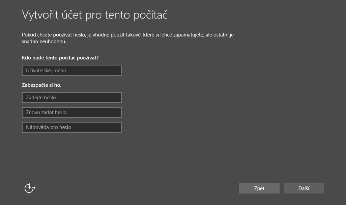This screenshot has height=205, width=346.
Task: Open the Ease of Access icon
Action: 30,188
